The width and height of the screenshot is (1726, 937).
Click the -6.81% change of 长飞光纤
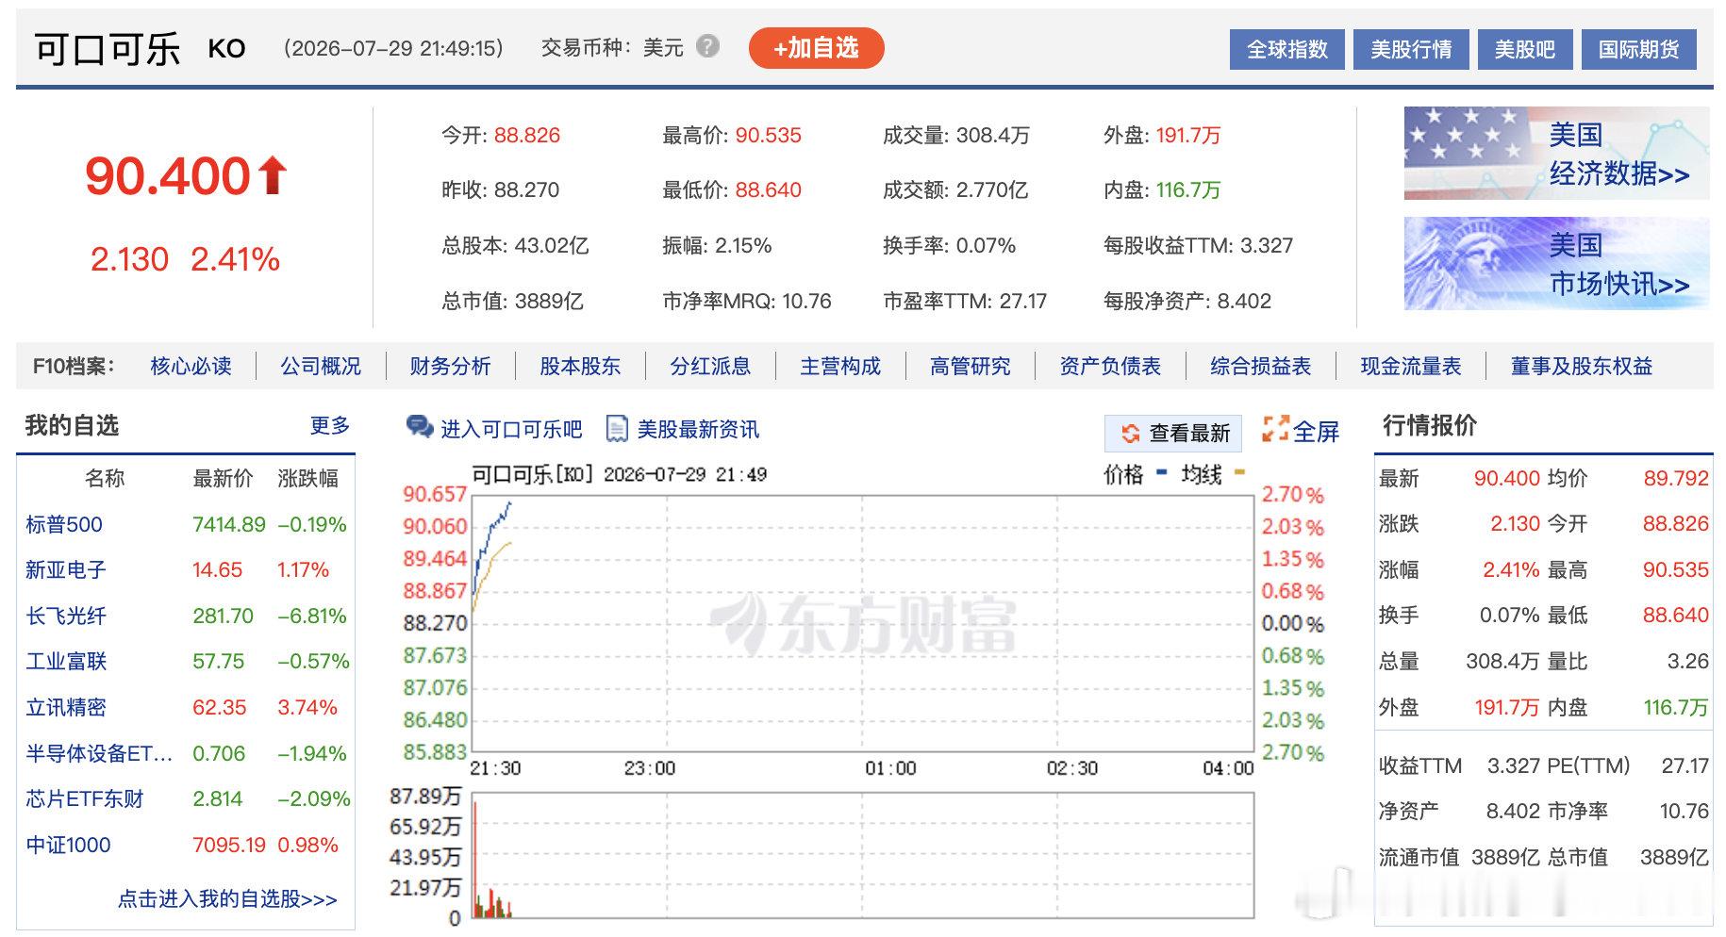[312, 616]
